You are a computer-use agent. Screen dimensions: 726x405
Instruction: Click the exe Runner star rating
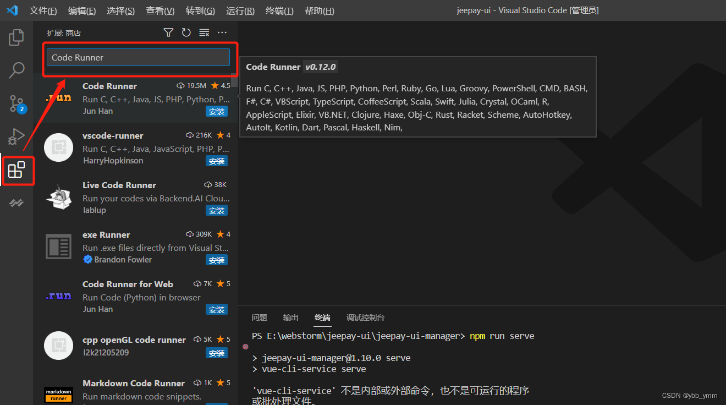pos(223,234)
